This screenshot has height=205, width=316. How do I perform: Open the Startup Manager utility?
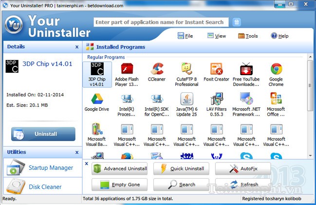pos(43,168)
